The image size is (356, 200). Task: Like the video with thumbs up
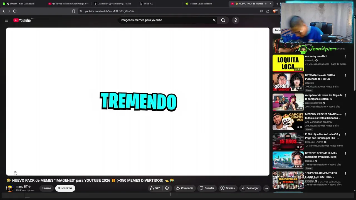coord(155,188)
